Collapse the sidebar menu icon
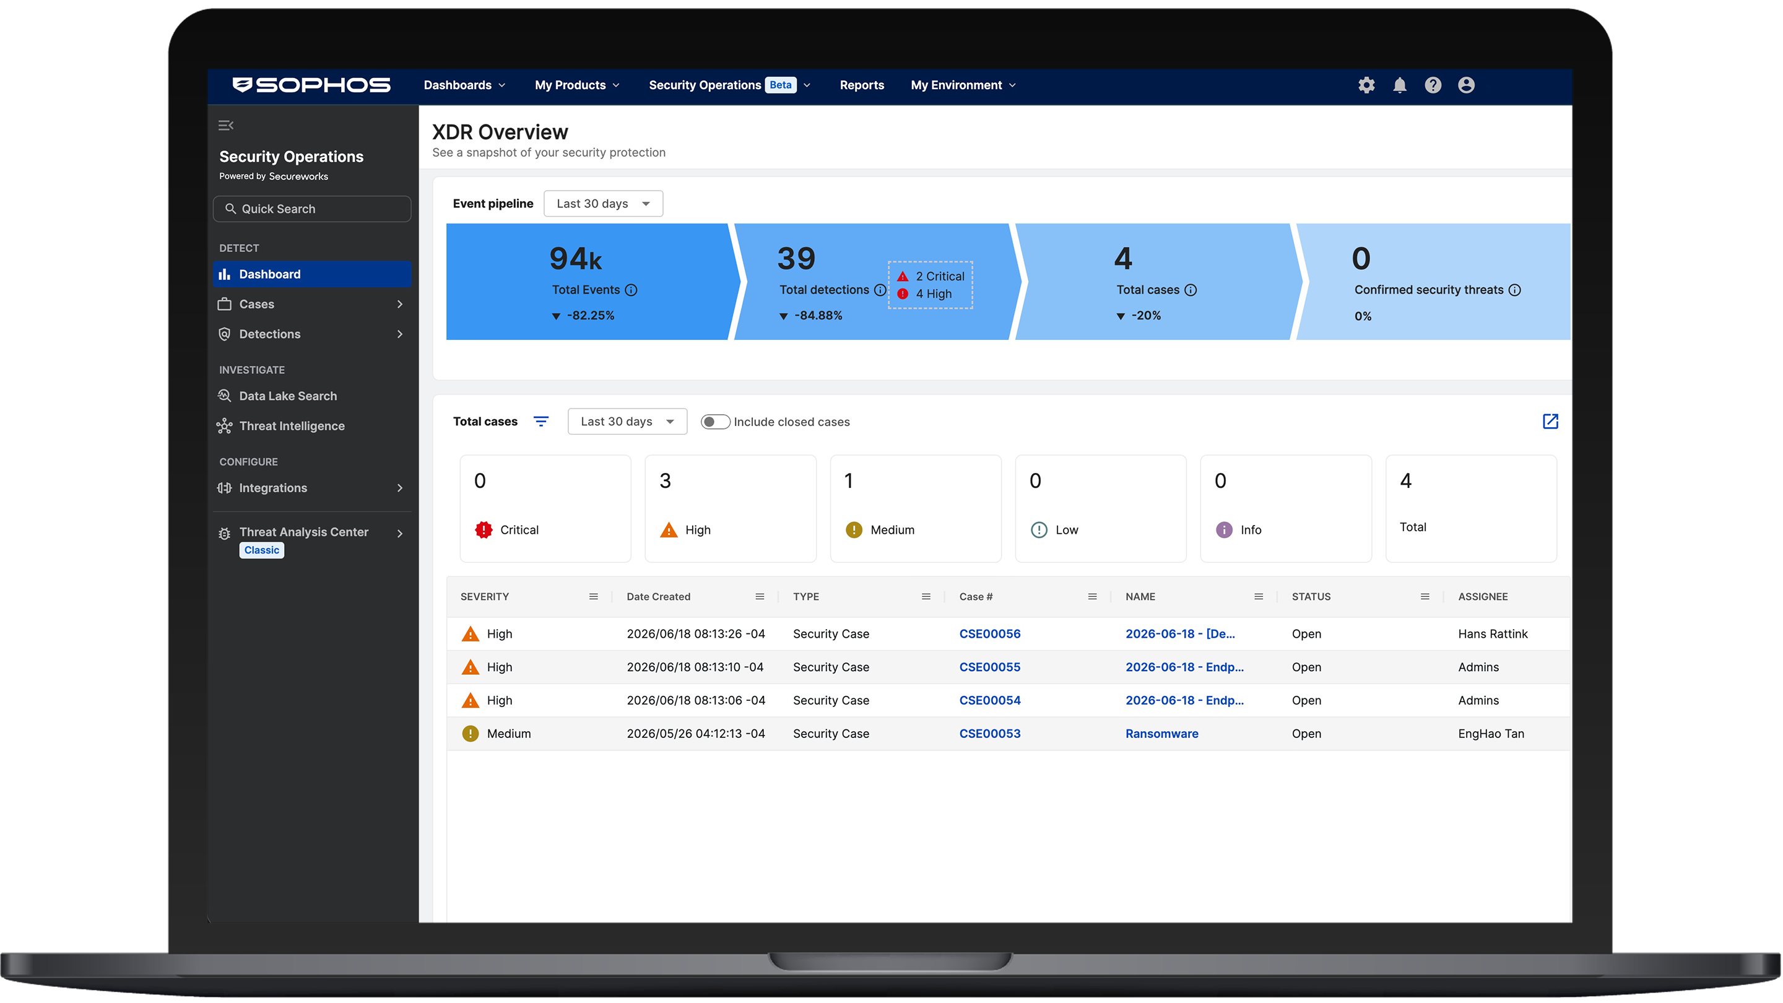Screen dimensions: 1783x1003 [x=225, y=125]
